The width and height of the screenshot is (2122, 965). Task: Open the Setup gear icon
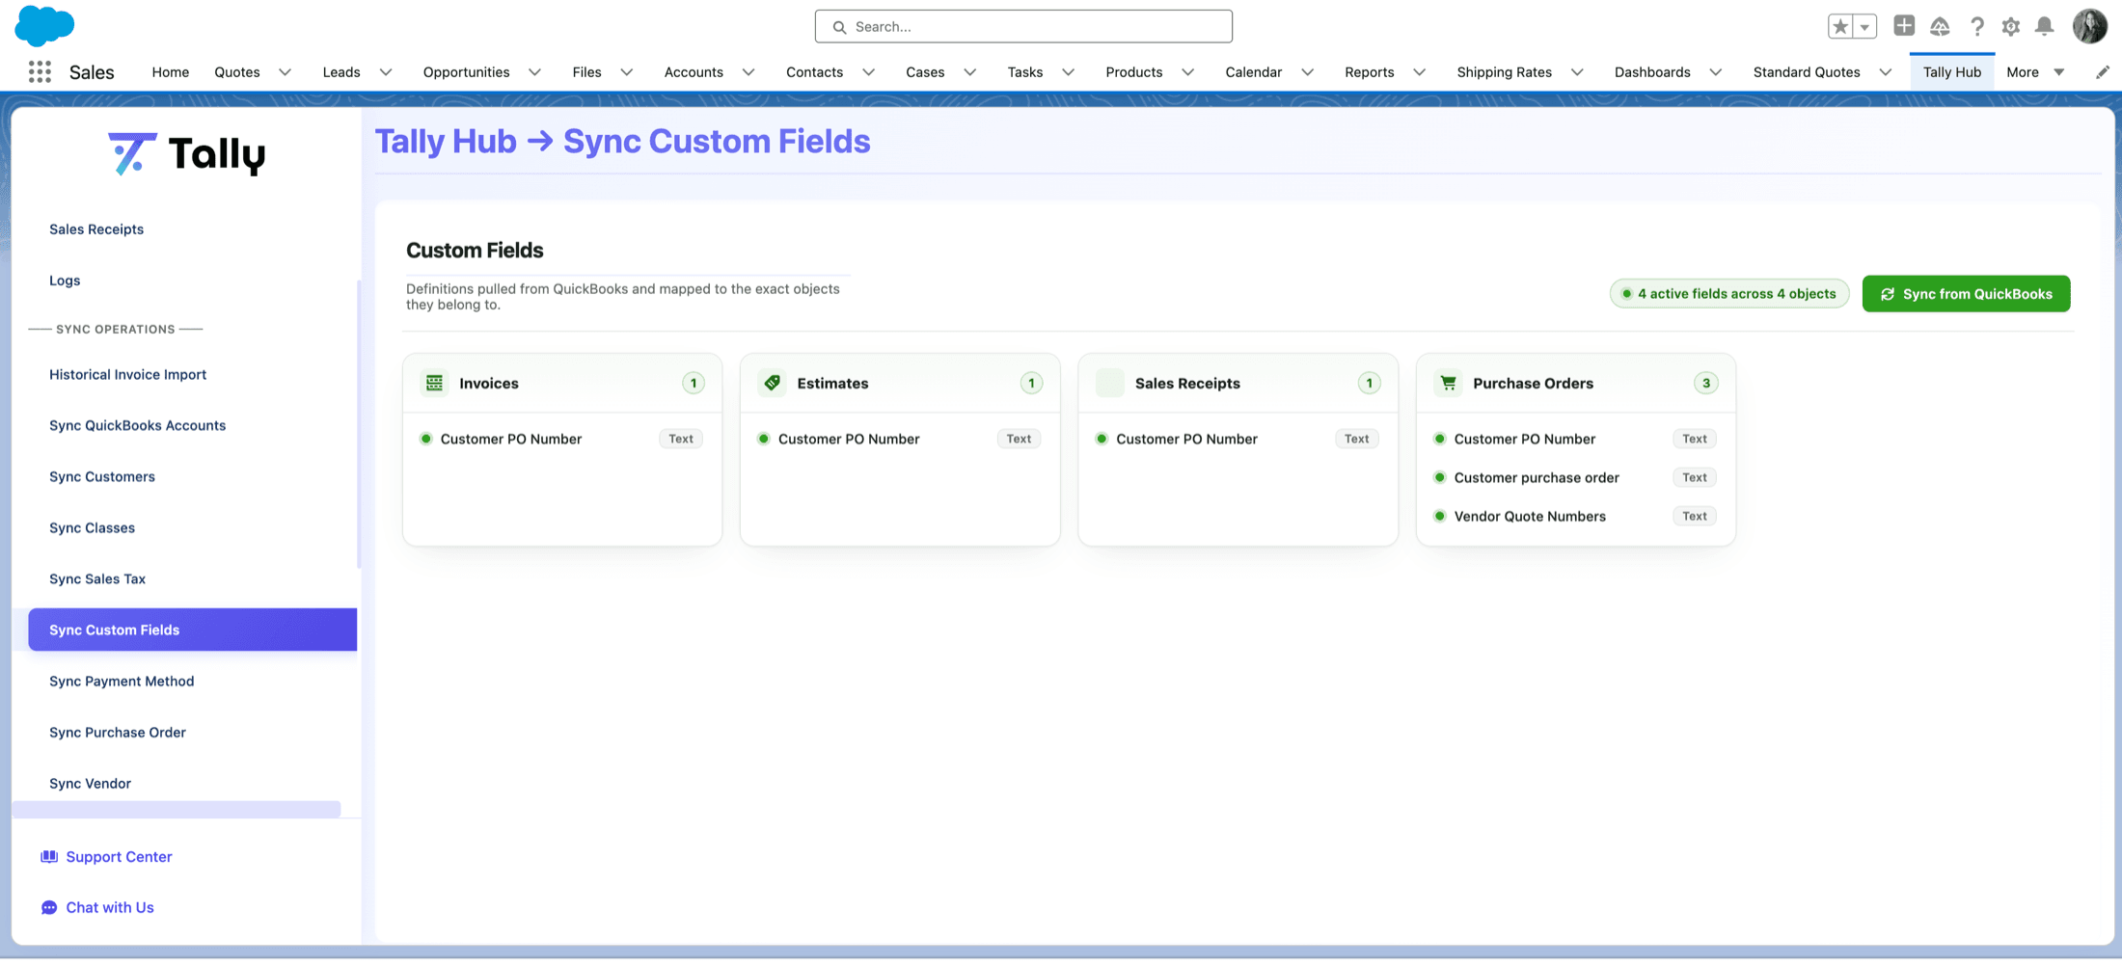pos(2010,26)
